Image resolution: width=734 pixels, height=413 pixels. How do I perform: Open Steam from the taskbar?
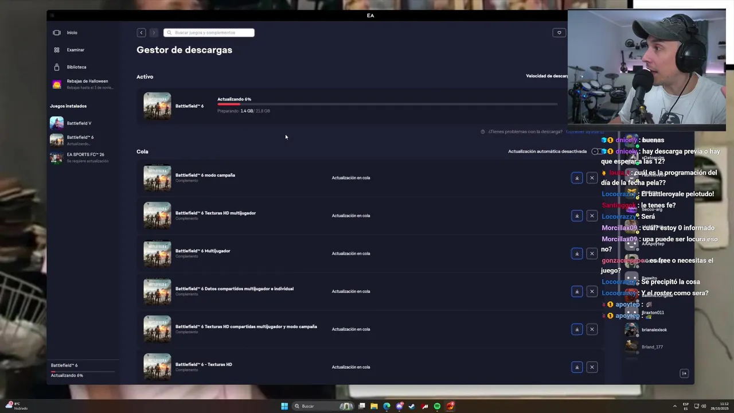coord(412,406)
